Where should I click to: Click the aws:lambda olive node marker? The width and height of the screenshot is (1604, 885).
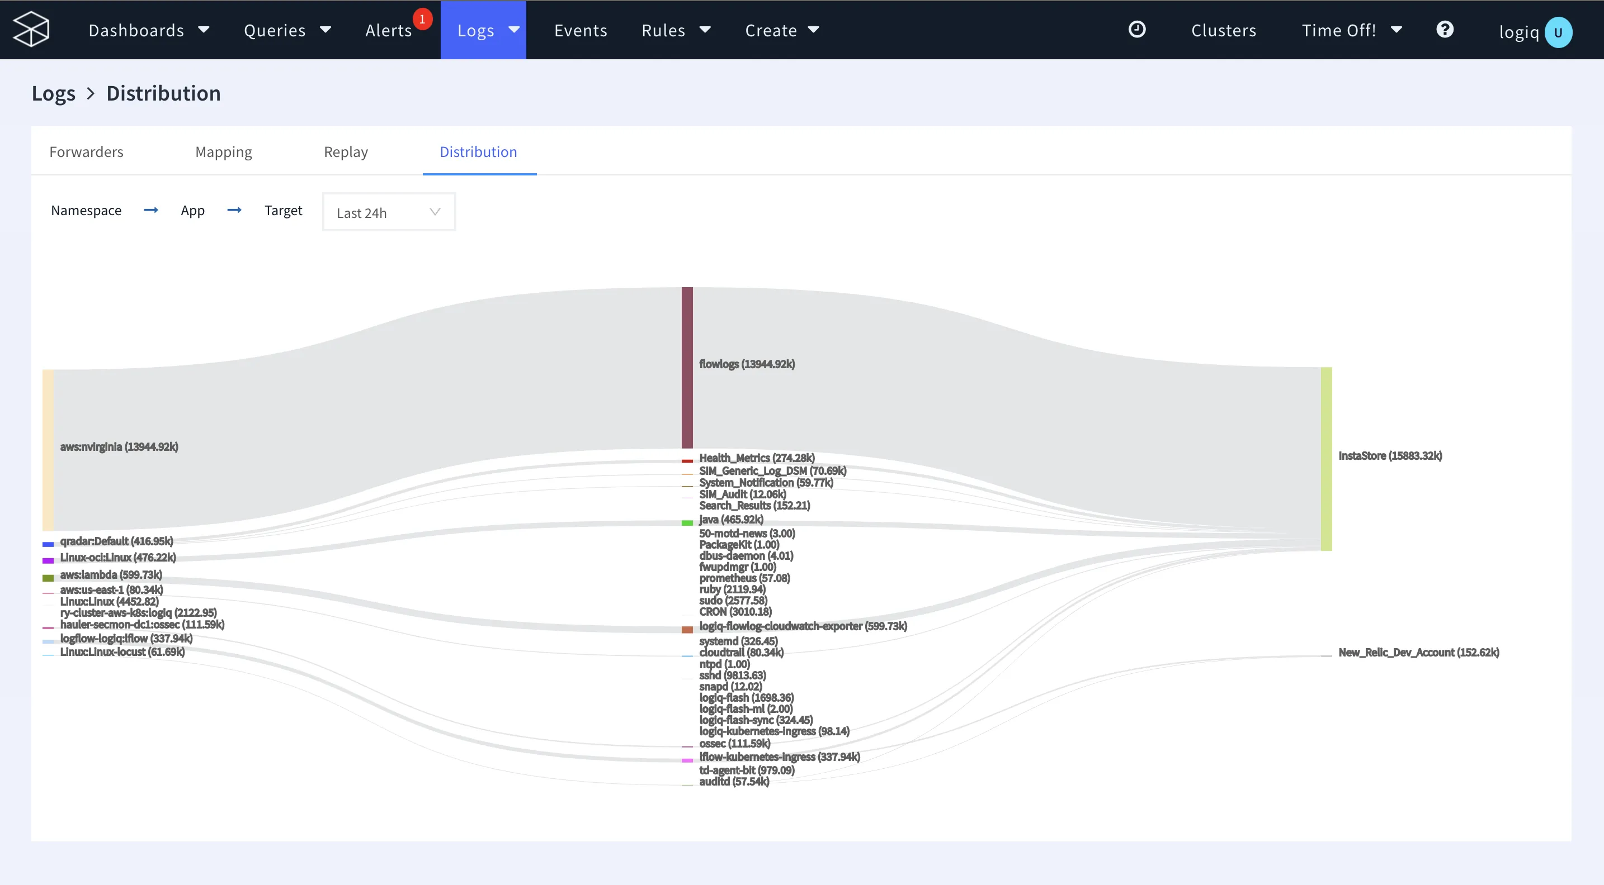48,578
